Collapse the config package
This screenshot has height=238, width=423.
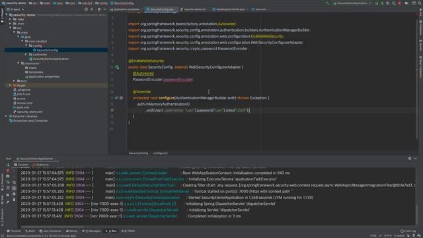[26, 46]
